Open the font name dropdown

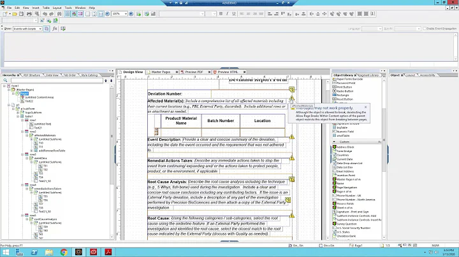(202, 14)
